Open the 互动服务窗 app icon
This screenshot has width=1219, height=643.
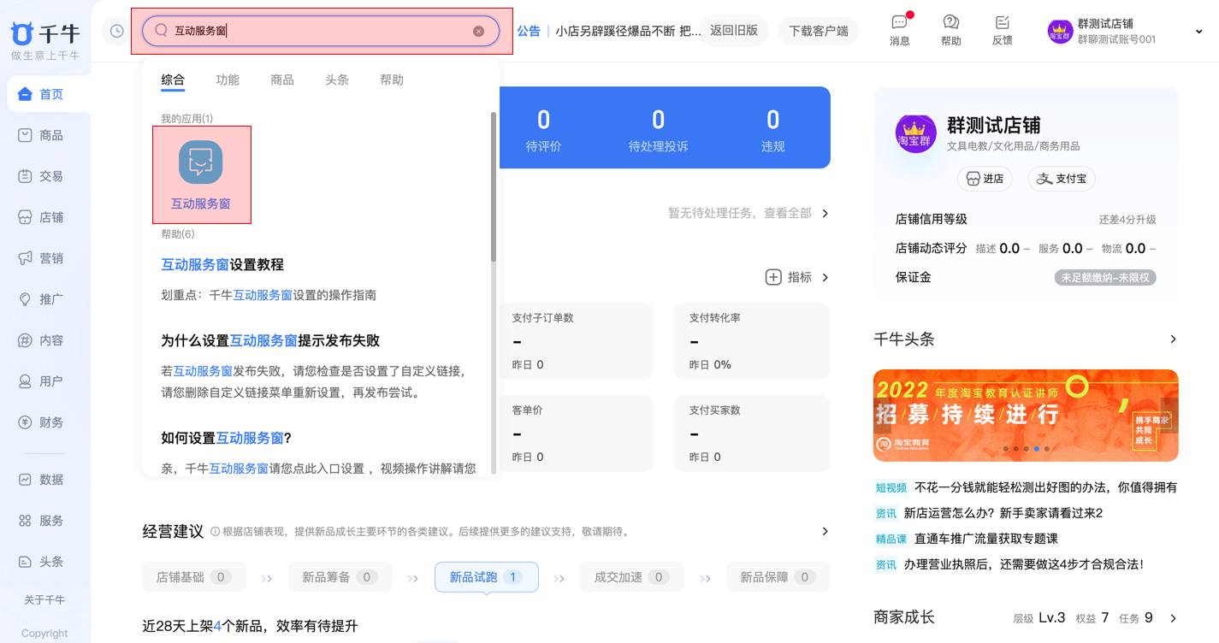coord(201,162)
